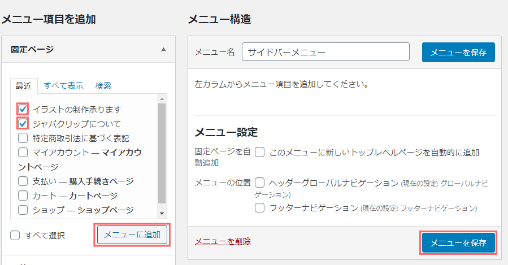The width and height of the screenshot is (508, 265).
Task: Focus the メニュー名 input field
Action: click(325, 52)
